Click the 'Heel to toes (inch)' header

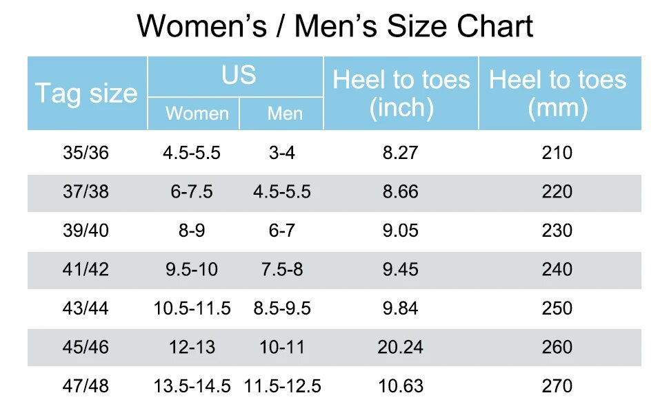[x=401, y=93]
